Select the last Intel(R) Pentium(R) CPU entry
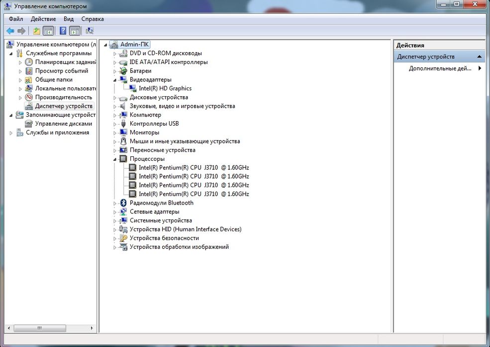 point(194,194)
